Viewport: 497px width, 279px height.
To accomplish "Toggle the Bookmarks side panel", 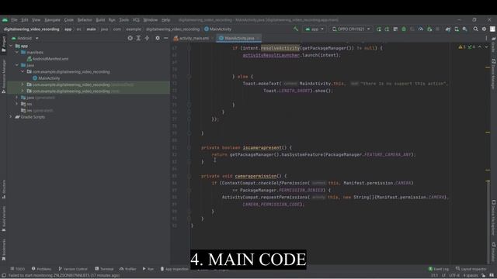I will [x=3, y=249].
